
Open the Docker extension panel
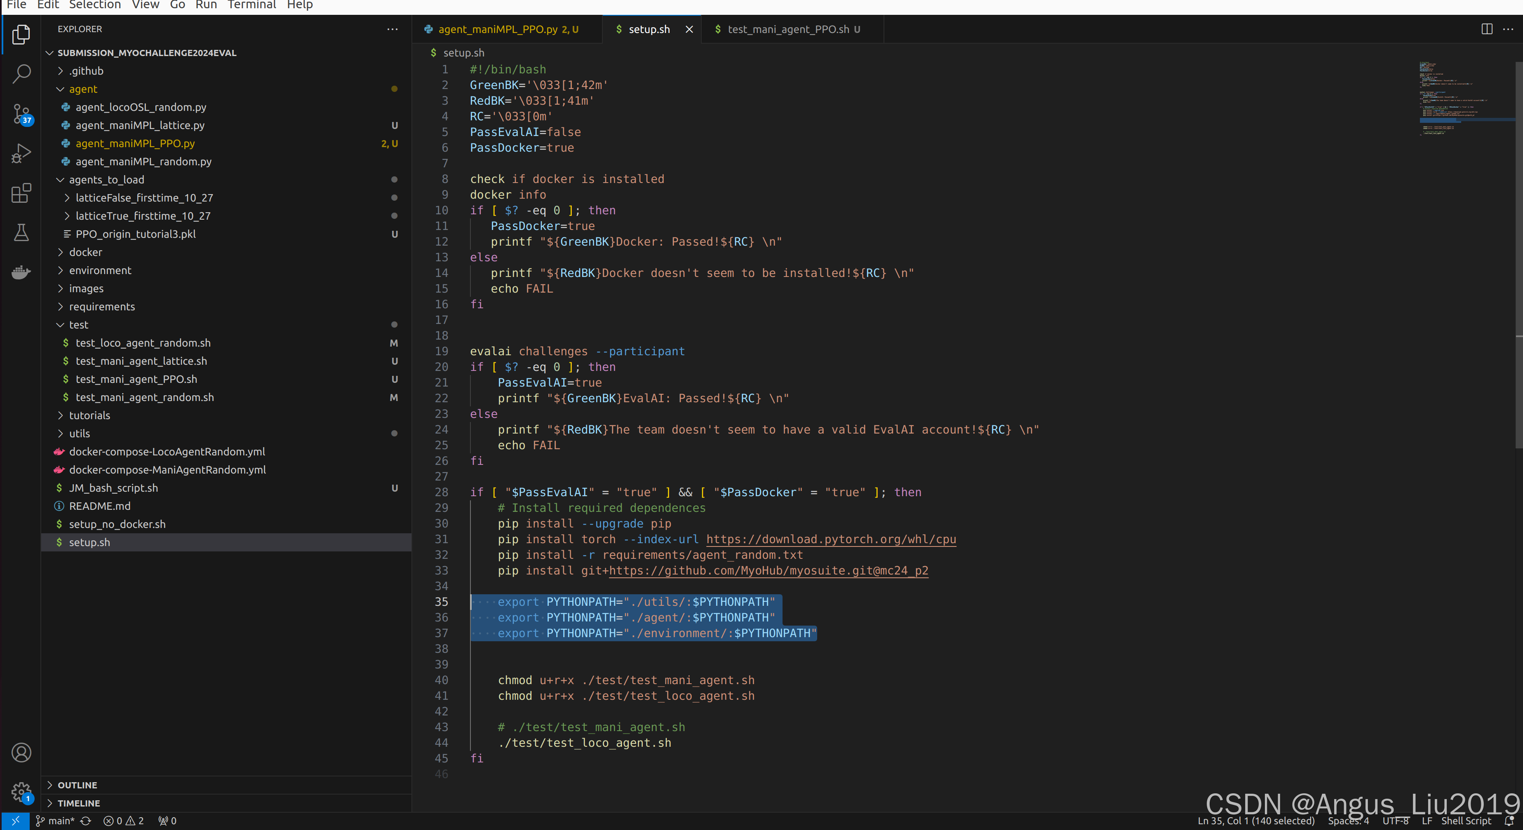(21, 272)
